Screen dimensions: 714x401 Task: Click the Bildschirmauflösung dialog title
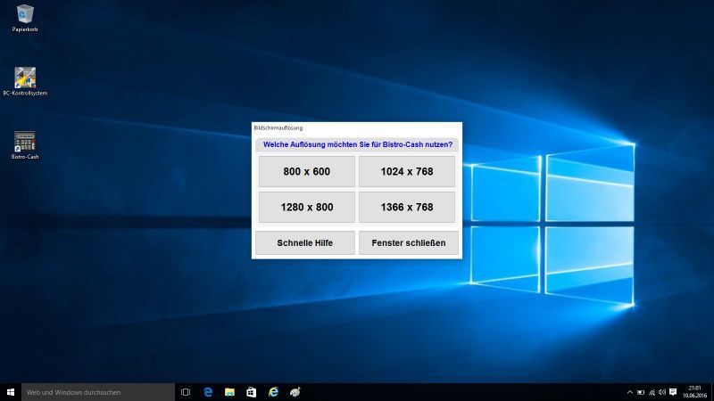point(278,128)
